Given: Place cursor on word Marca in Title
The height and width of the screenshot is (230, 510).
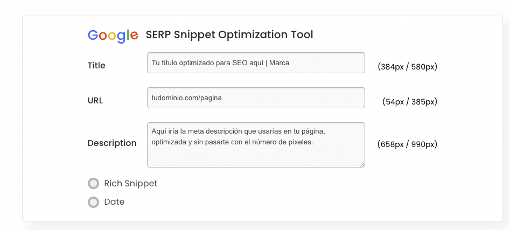Looking at the screenshot, I should click(x=279, y=63).
